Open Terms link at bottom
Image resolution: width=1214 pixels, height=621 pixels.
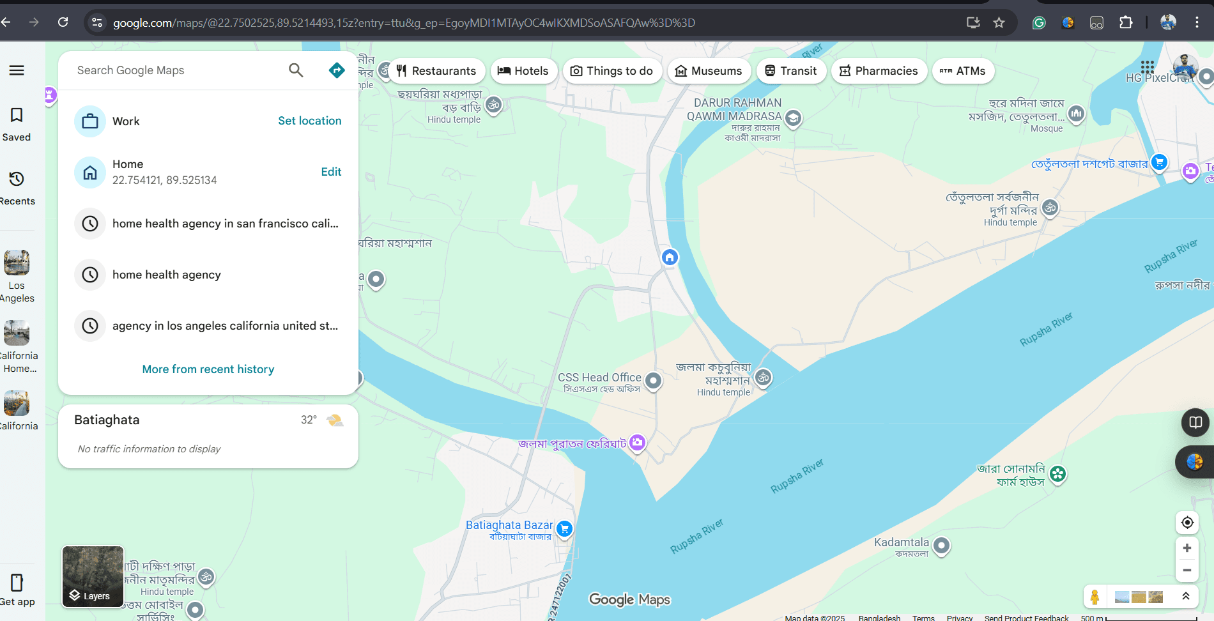click(923, 617)
